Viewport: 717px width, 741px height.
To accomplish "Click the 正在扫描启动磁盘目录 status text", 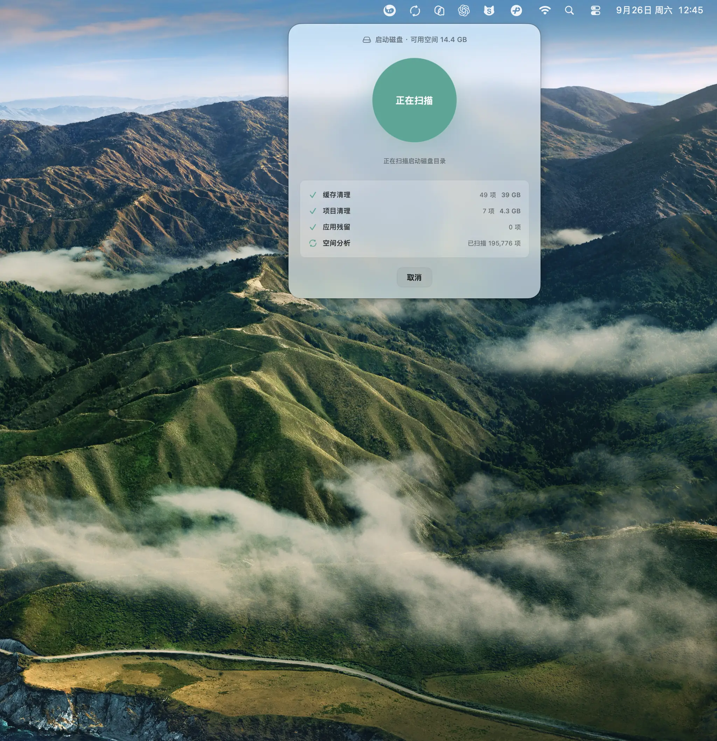I will (414, 161).
